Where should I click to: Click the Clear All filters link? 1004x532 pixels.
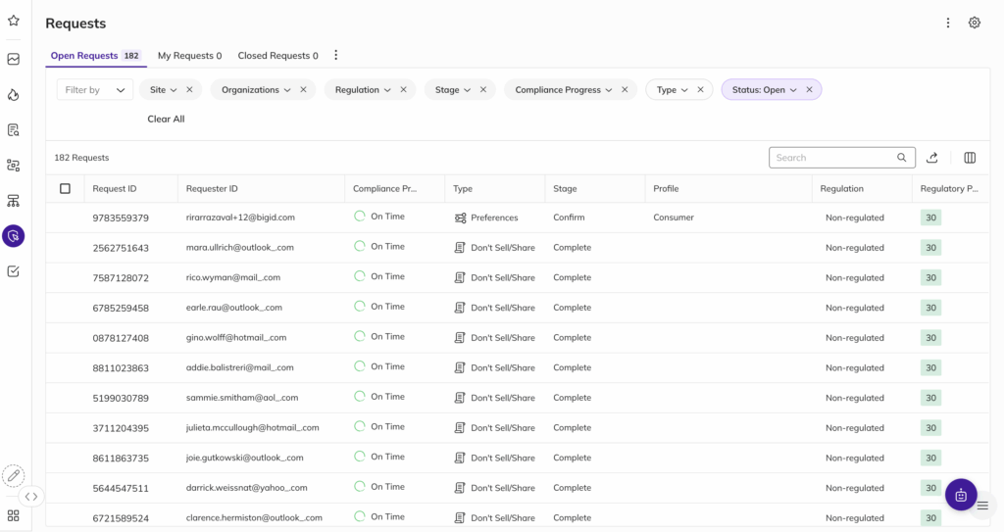(166, 120)
